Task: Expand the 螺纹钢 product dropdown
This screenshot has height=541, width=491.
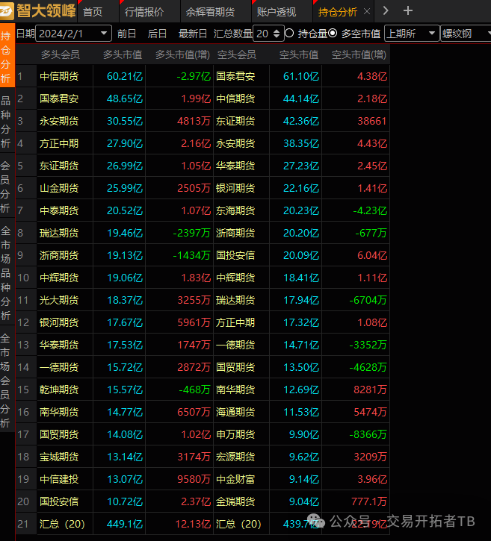Action: pos(466,34)
